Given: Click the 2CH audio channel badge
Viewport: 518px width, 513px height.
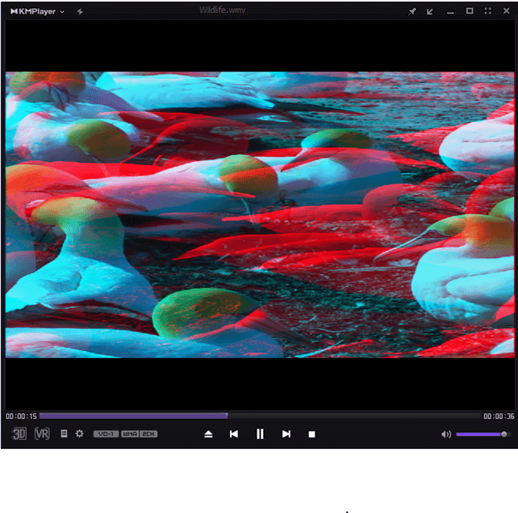Looking at the screenshot, I should point(149,433).
